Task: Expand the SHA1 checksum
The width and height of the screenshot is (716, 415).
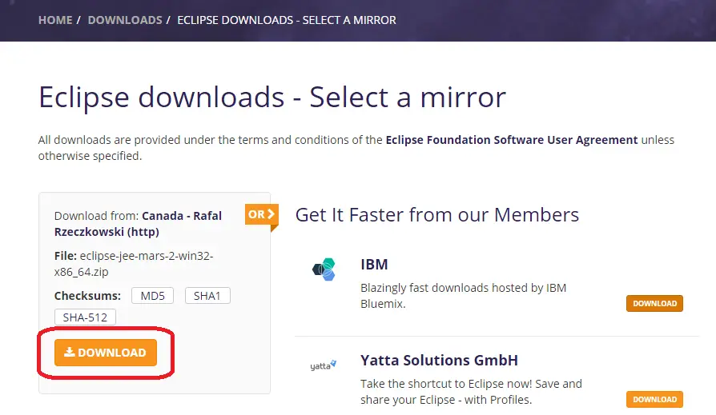Action: pyautogui.click(x=207, y=296)
